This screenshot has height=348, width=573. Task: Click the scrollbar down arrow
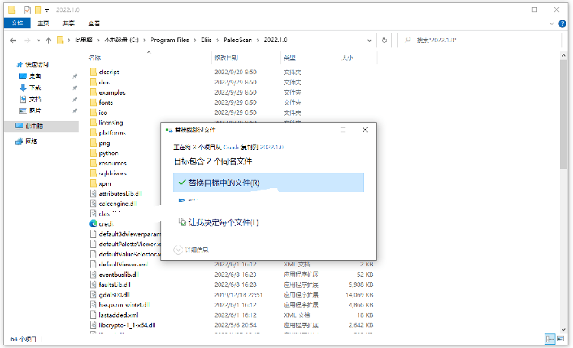pos(563,330)
